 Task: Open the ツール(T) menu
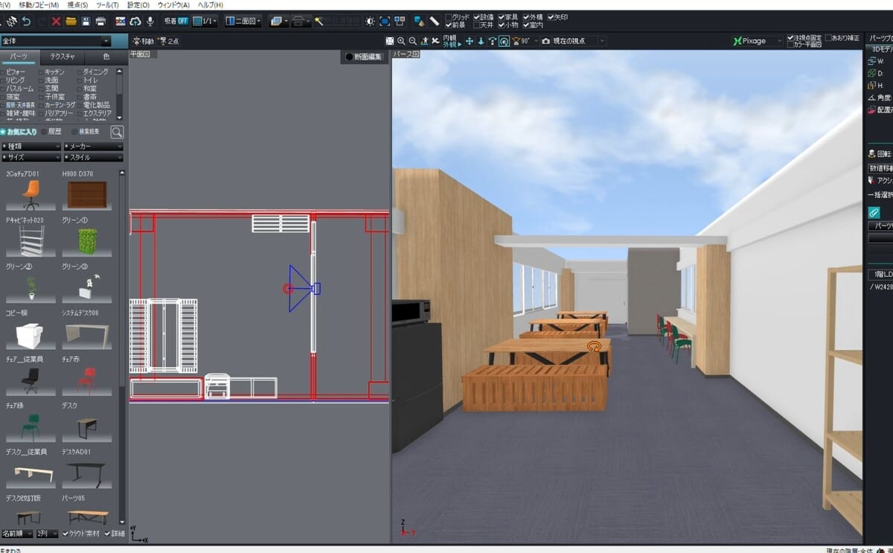click(x=107, y=4)
